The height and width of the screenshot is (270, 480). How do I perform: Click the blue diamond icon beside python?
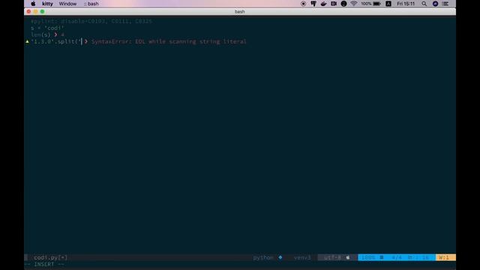click(280, 257)
